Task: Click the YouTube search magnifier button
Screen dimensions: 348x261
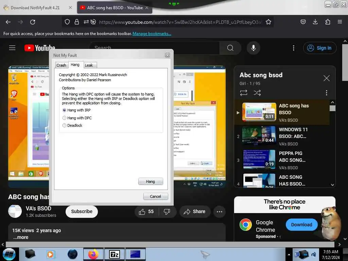Action: click(x=230, y=48)
